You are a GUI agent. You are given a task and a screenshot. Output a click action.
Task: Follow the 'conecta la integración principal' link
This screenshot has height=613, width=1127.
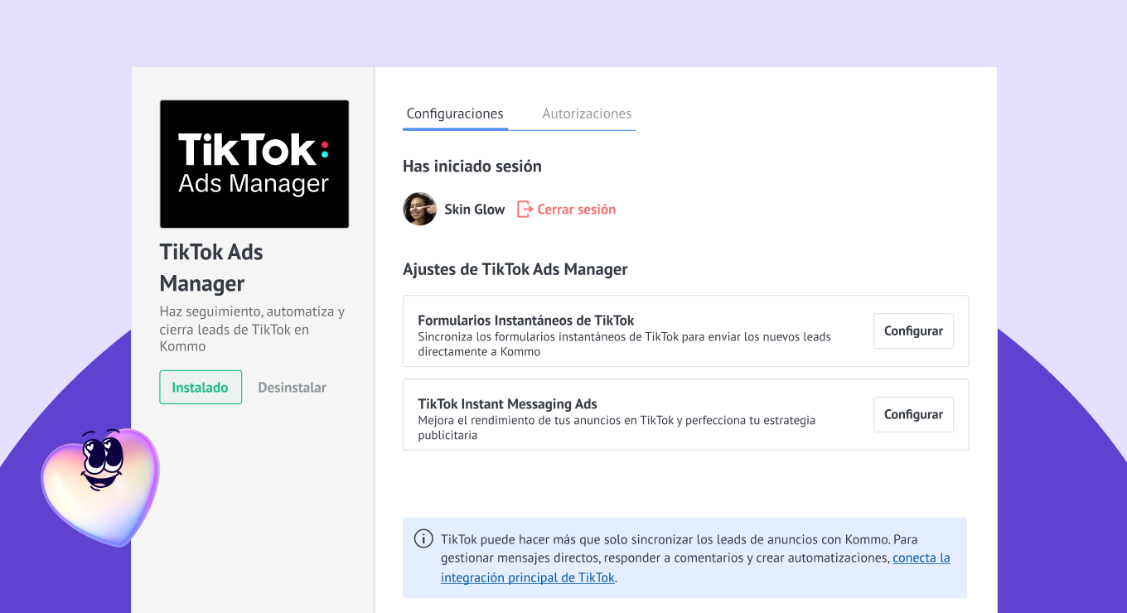point(921,557)
